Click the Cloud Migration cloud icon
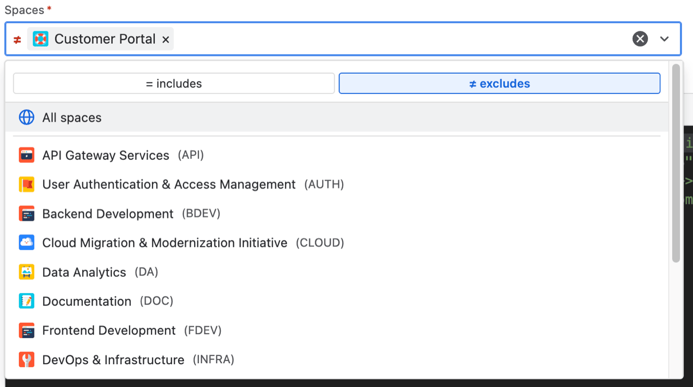Viewport: 693px width, 387px height. (27, 242)
